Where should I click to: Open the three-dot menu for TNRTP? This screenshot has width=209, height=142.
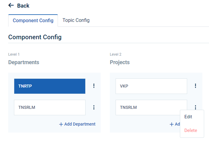[x=94, y=86]
